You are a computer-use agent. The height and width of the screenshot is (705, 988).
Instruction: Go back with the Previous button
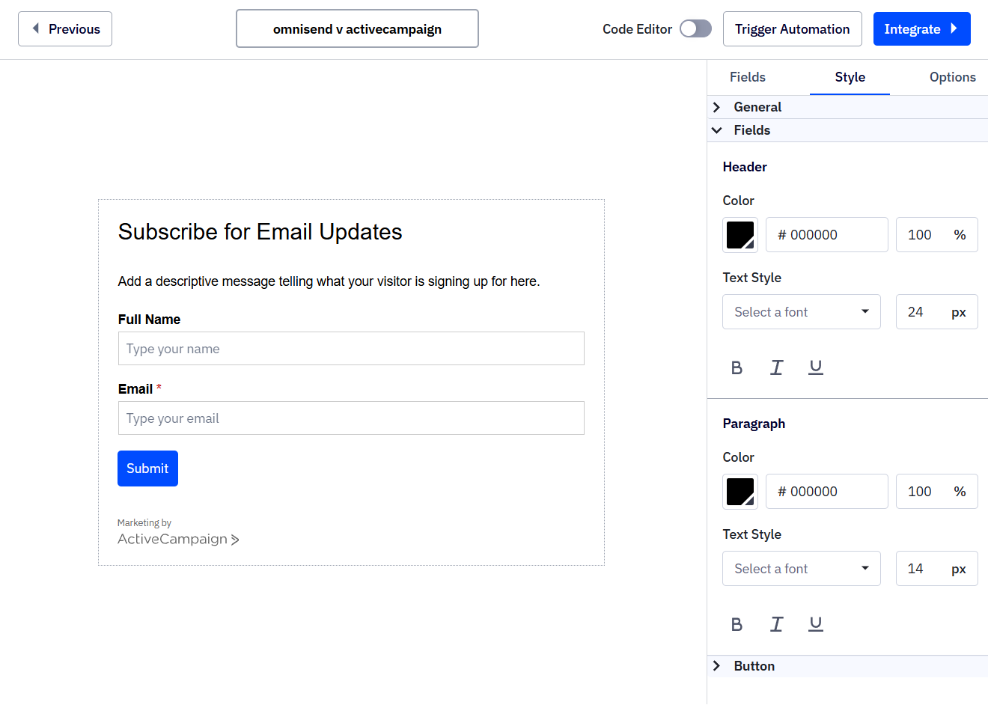click(65, 29)
